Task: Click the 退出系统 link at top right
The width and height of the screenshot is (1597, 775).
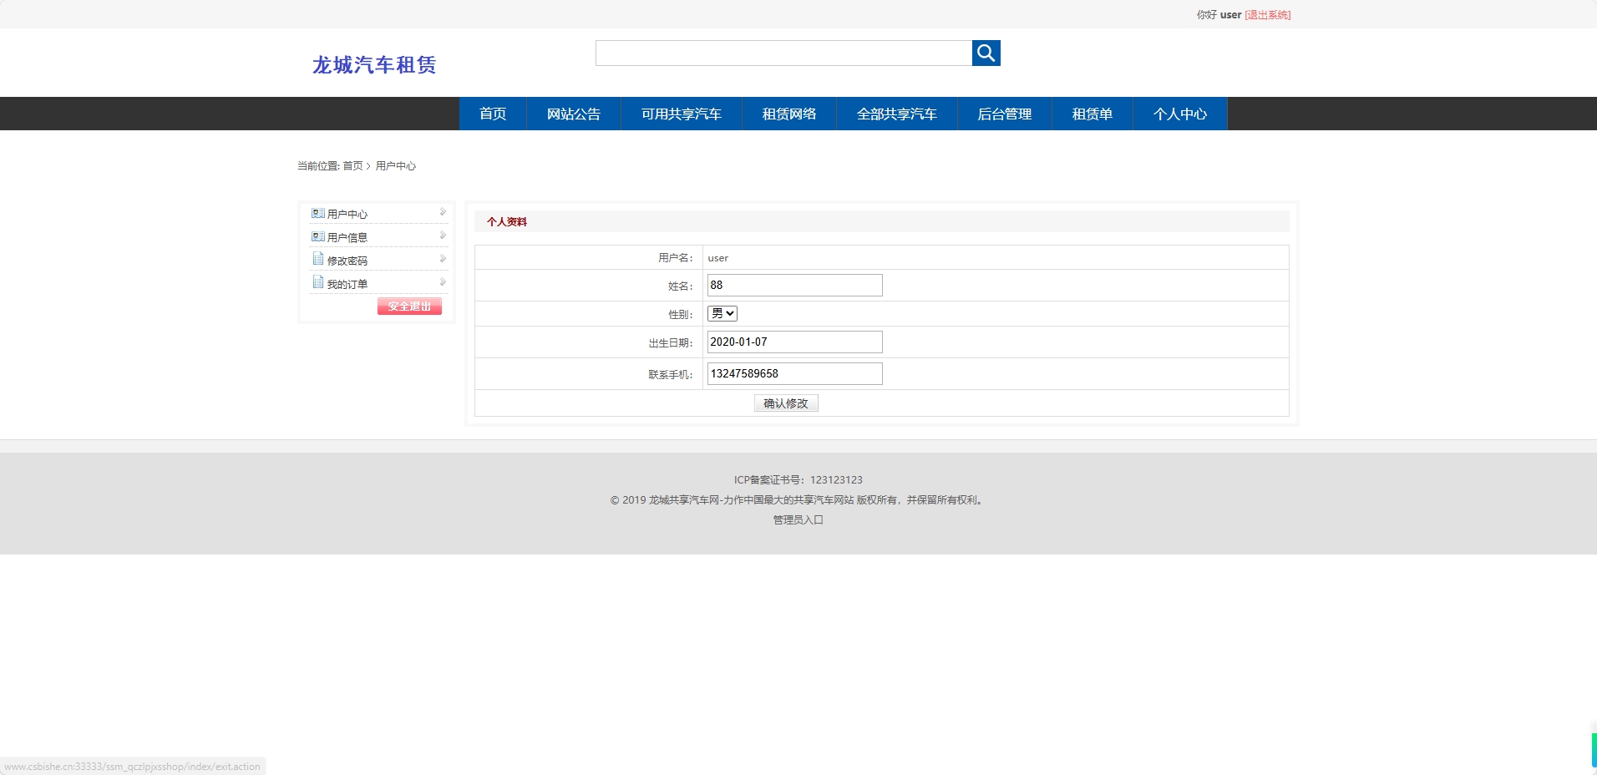Action: point(1266,14)
